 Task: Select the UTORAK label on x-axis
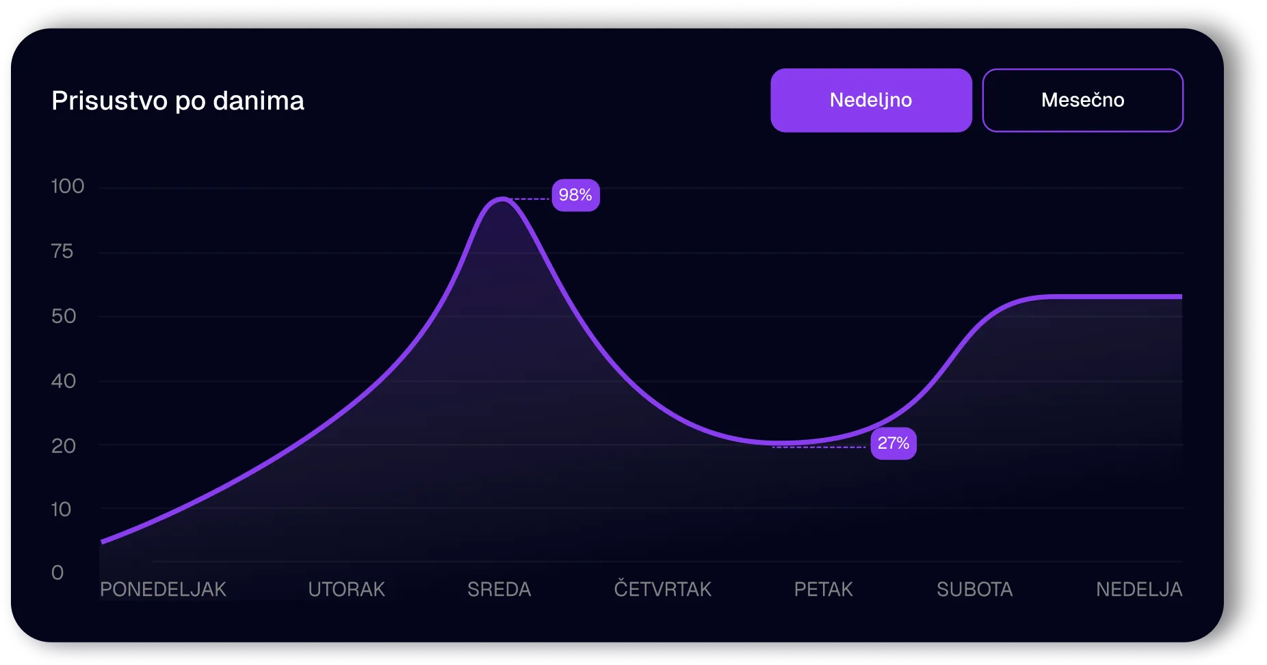pyautogui.click(x=347, y=589)
